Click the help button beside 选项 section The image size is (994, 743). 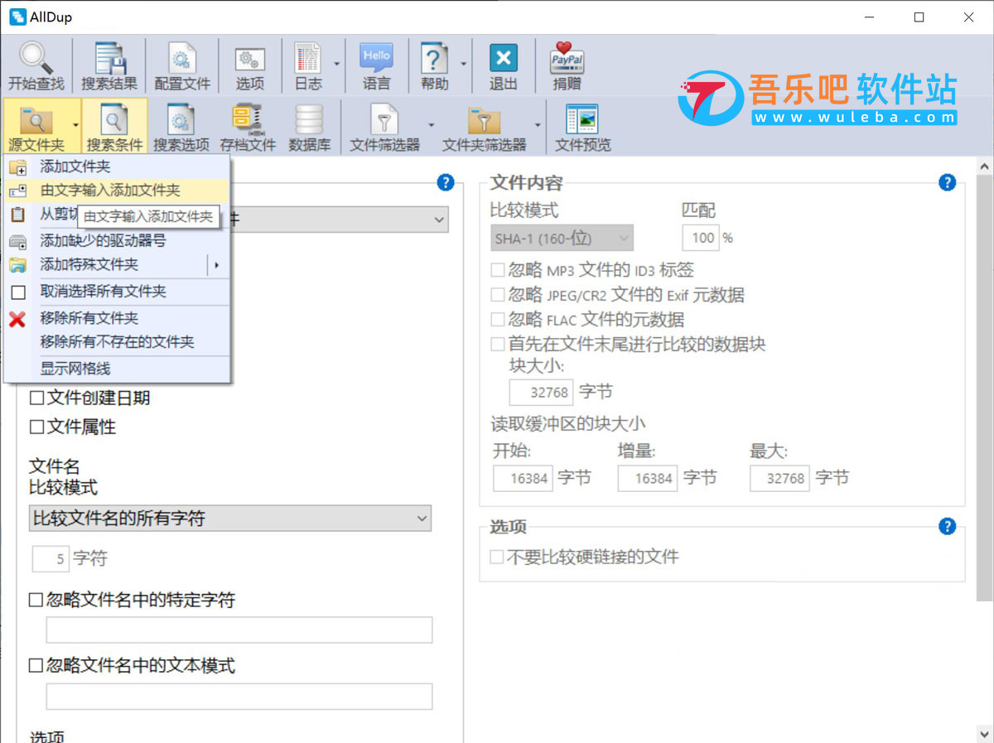click(947, 527)
